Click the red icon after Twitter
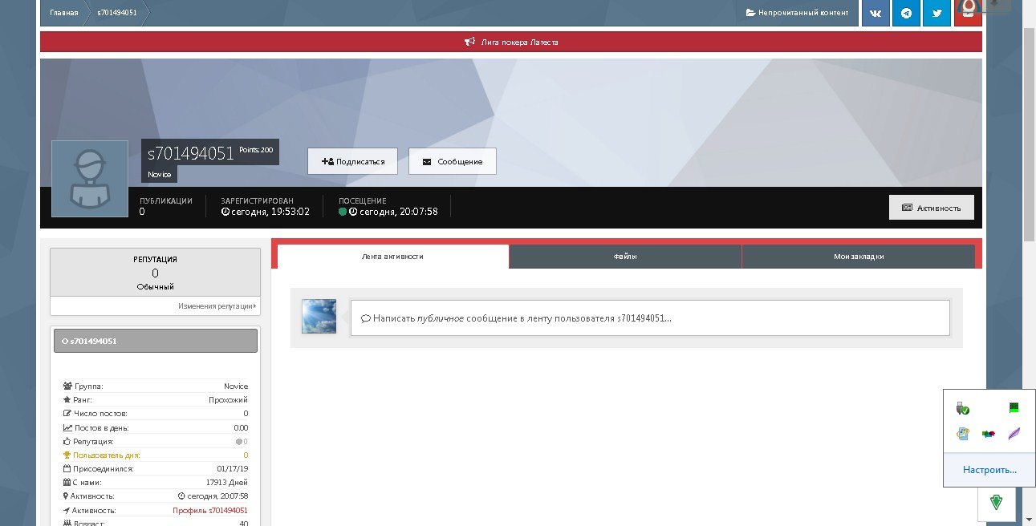1036x526 pixels. point(968,11)
